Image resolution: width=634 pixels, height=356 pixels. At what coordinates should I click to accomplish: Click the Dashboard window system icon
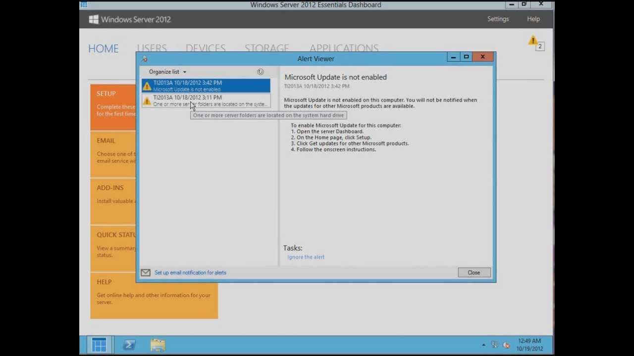point(84,4)
